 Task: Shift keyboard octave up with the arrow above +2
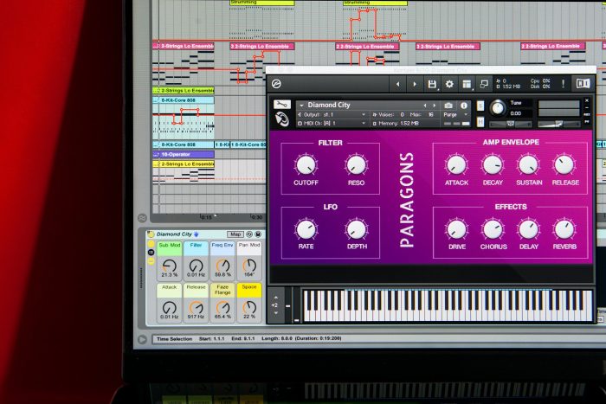point(276,298)
